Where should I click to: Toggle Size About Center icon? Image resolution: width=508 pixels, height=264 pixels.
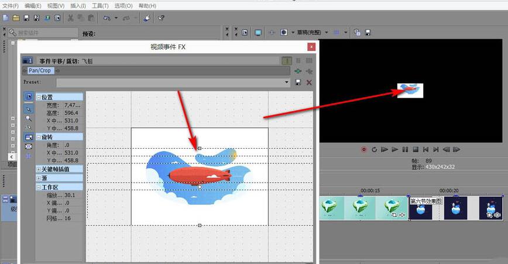(29, 146)
